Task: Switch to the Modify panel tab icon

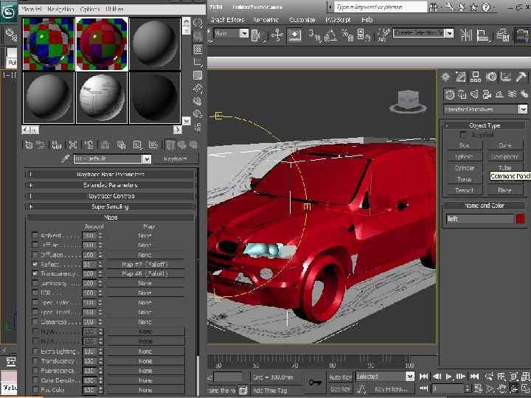Action: [x=461, y=77]
